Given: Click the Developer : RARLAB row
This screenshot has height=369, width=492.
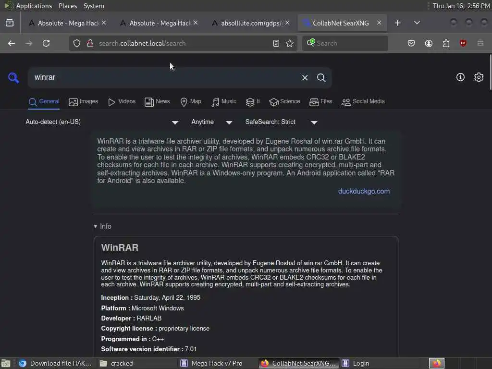Looking at the screenshot, I should 131,319.
